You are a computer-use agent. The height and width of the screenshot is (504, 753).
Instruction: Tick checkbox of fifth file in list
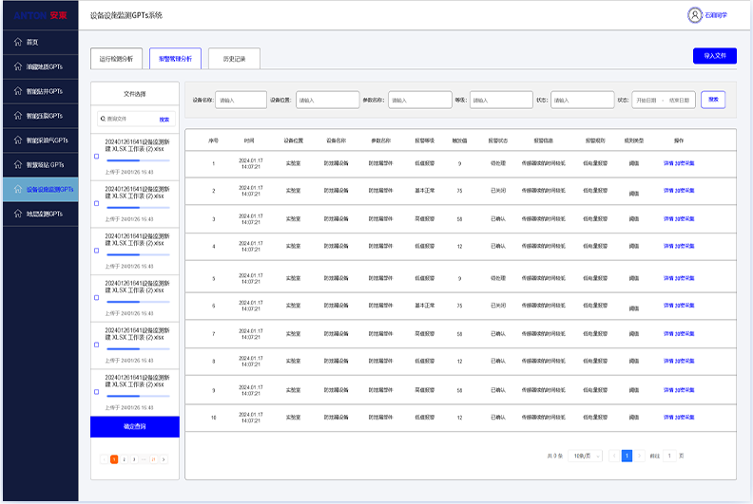coord(97,345)
